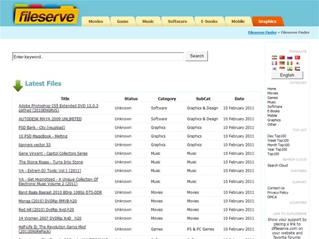Click Graphics & Design in the AUTODESK MAYA row
Viewport: 319px width, 239px height.
click(203, 119)
